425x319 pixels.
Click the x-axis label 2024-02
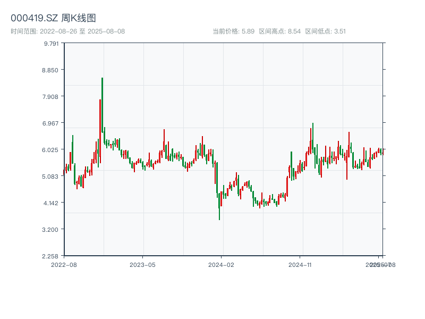coord(221,265)
